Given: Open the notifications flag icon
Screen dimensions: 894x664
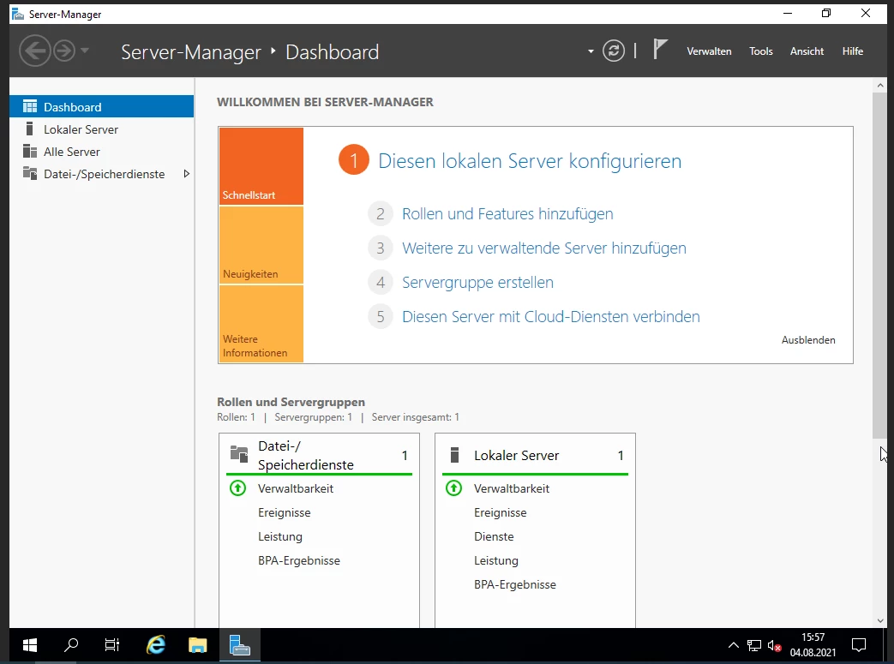Looking at the screenshot, I should coord(659,50).
